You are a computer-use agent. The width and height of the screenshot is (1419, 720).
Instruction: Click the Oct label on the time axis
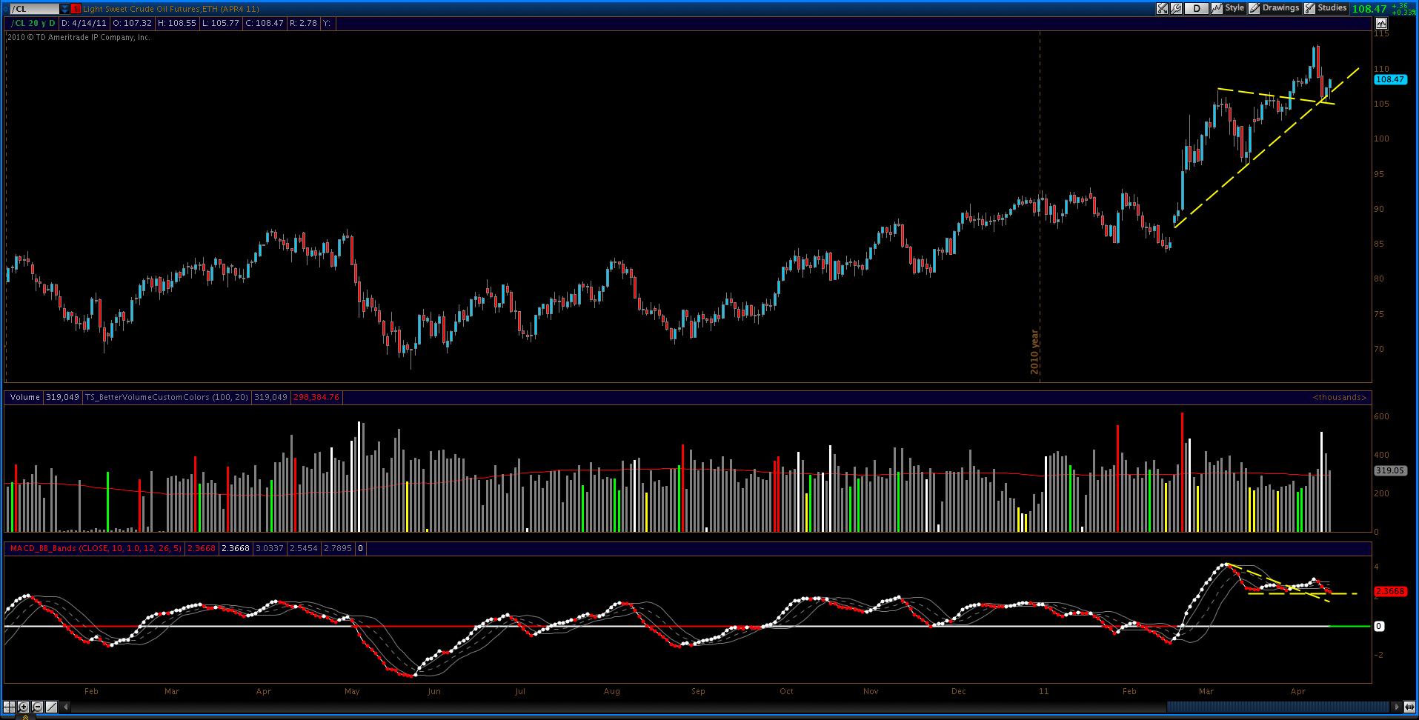[786, 691]
